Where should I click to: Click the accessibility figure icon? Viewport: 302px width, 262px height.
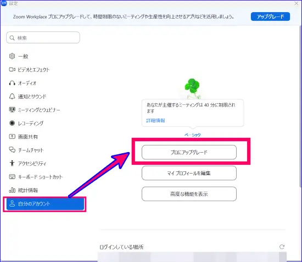tap(12, 163)
